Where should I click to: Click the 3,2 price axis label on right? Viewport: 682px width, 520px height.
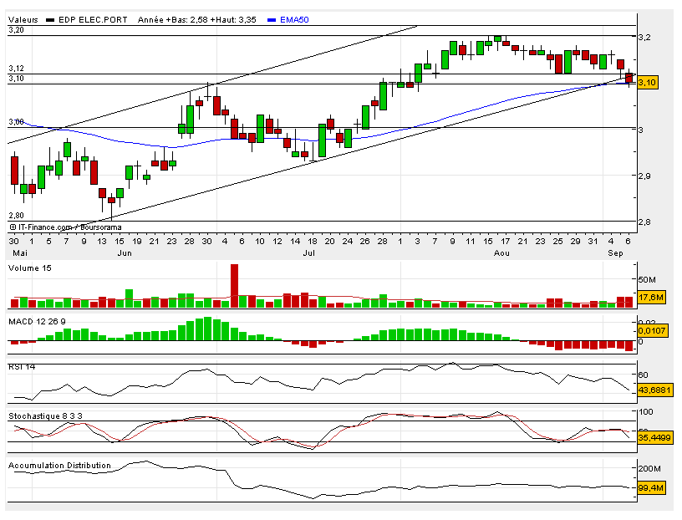[x=644, y=38]
